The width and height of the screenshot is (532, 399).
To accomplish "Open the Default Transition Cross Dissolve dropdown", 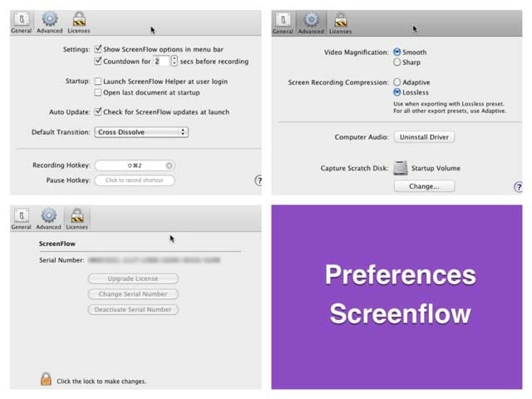I will pyautogui.click(x=141, y=131).
